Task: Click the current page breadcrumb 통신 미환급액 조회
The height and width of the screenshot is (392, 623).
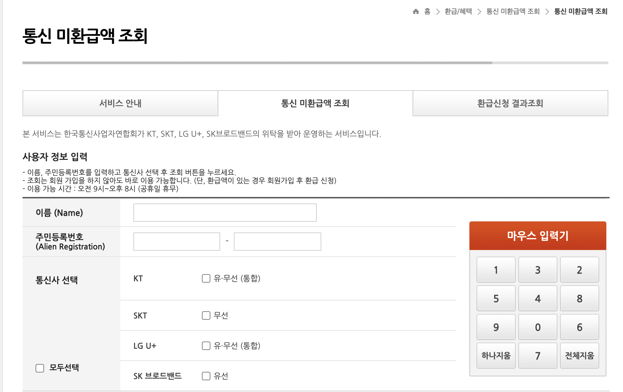Action: (581, 11)
